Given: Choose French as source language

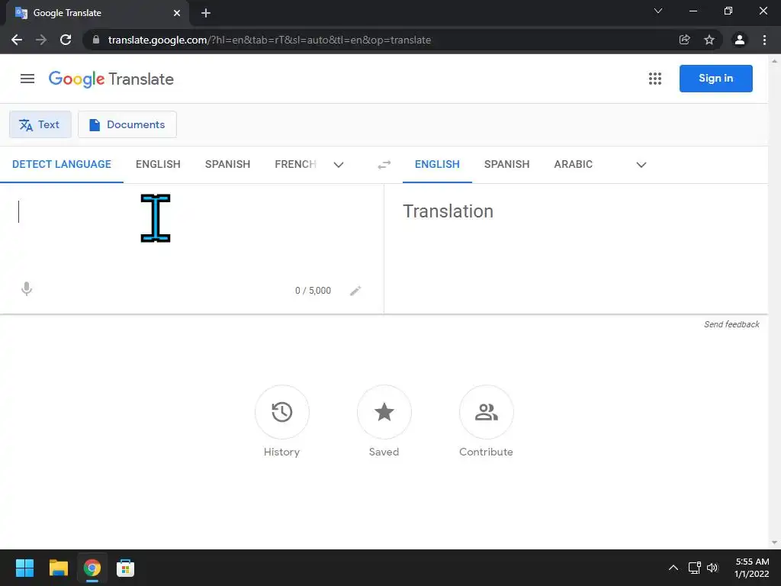Looking at the screenshot, I should [295, 165].
